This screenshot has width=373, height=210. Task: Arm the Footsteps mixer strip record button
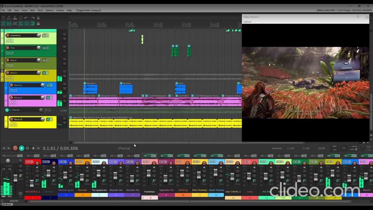[154, 163]
